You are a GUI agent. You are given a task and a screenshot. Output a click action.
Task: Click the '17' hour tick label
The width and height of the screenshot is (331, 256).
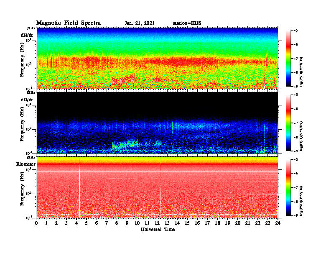207,223
